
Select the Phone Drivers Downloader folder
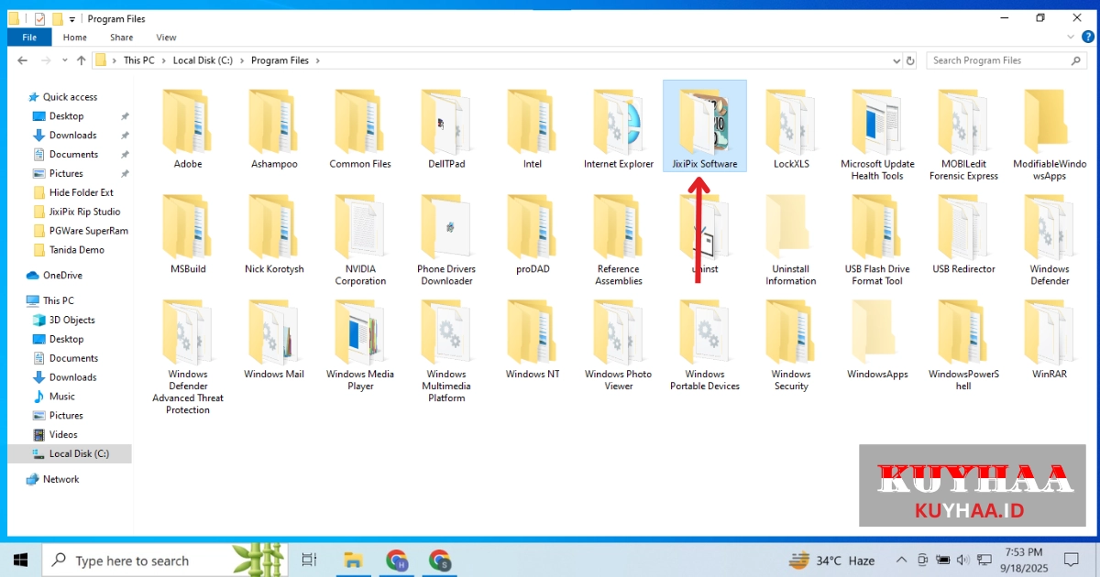tap(446, 238)
